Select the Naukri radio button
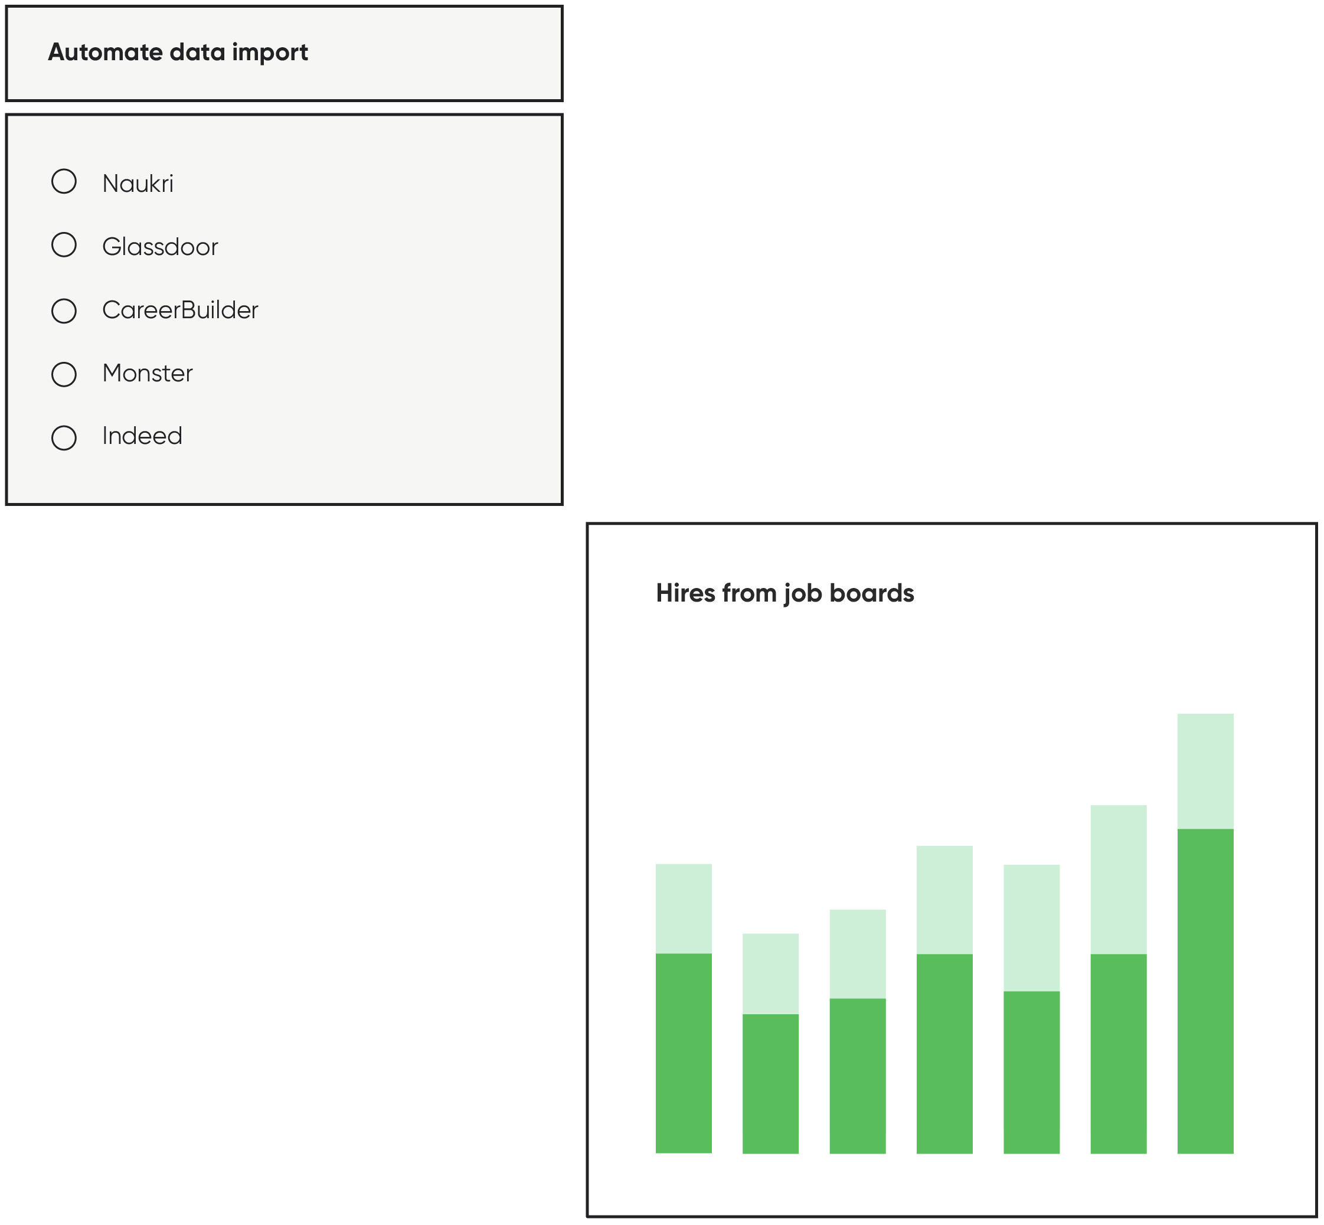The width and height of the screenshot is (1324, 1225). [64, 181]
